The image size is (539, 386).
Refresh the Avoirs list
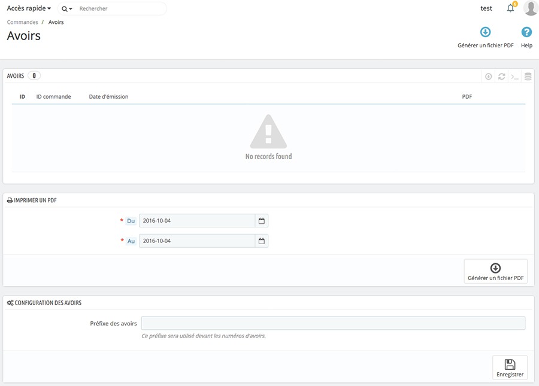click(x=502, y=77)
